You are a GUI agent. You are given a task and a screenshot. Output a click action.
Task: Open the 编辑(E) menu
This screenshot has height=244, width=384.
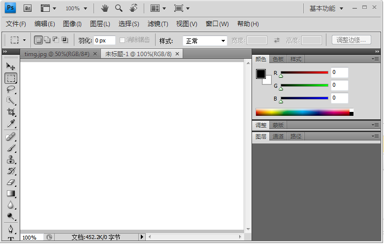click(45, 24)
